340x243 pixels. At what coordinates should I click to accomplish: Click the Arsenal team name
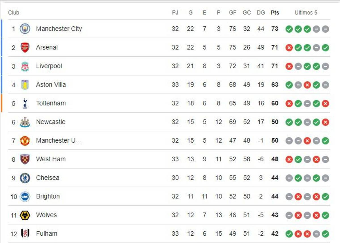(46, 47)
